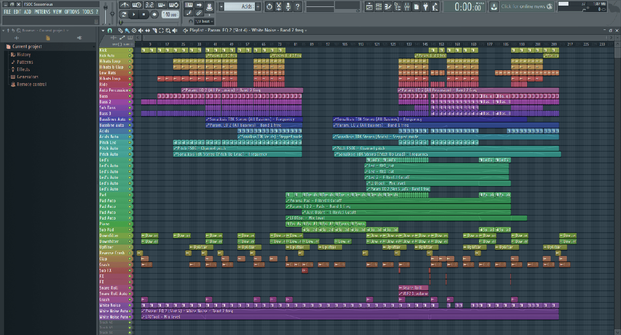
Task: Open the OPTIONS menu
Action: (72, 12)
